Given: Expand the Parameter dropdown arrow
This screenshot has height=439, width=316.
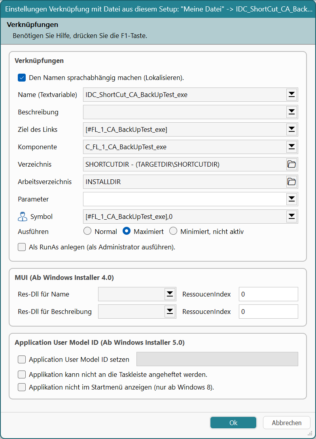Looking at the screenshot, I should [x=291, y=199].
